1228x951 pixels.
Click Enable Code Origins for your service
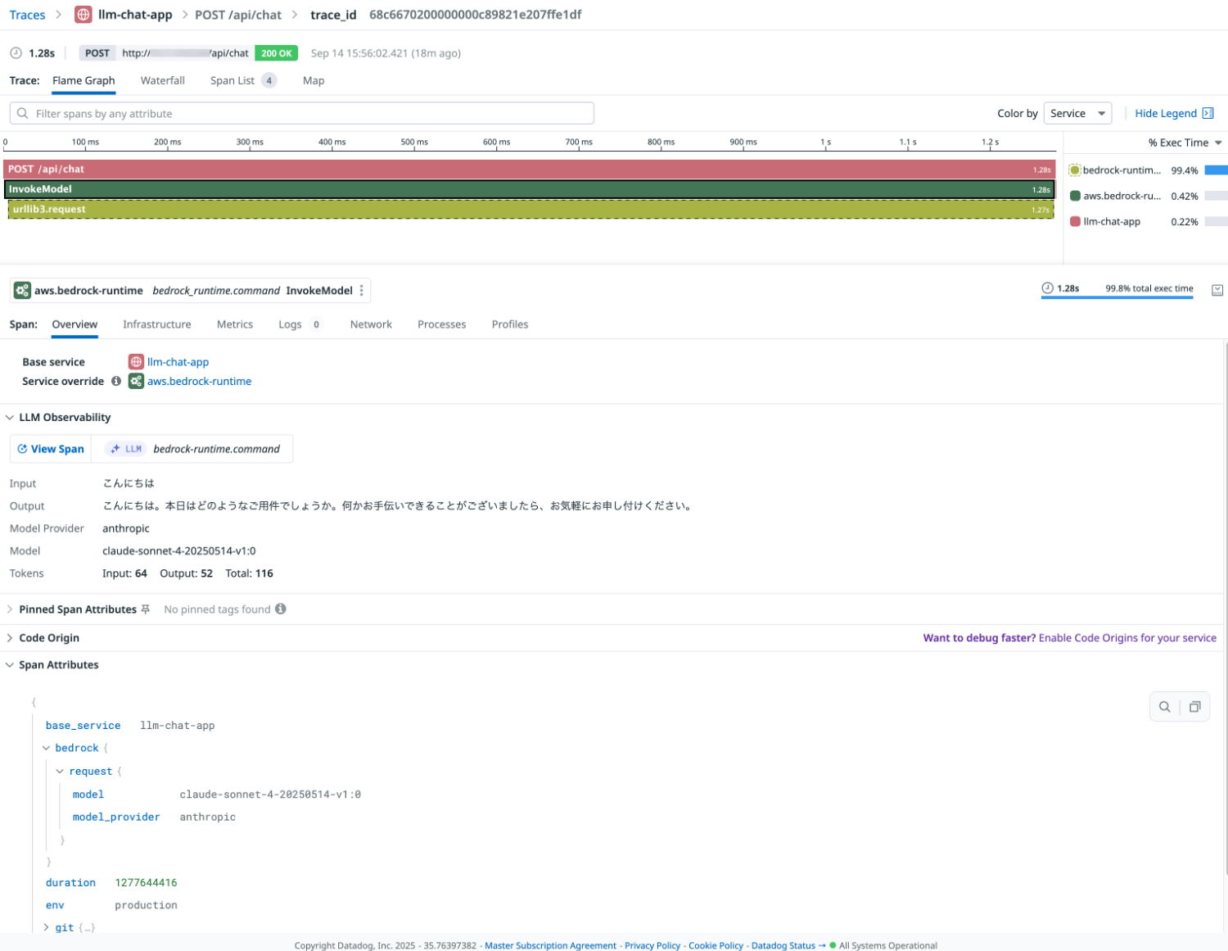click(1127, 638)
